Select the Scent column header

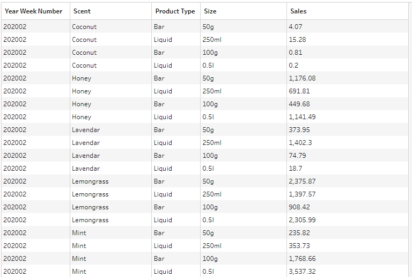point(82,11)
